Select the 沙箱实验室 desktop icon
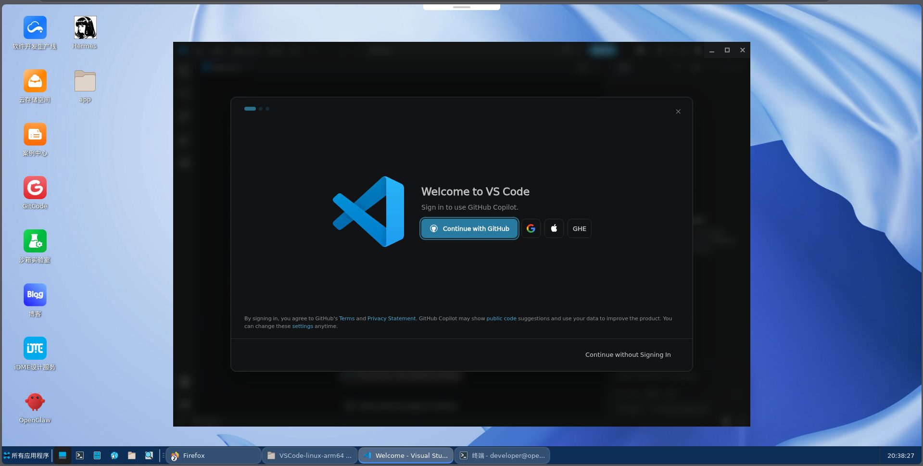The height and width of the screenshot is (466, 923). [x=35, y=247]
